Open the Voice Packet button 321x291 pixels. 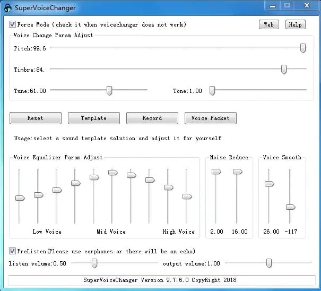click(x=211, y=118)
